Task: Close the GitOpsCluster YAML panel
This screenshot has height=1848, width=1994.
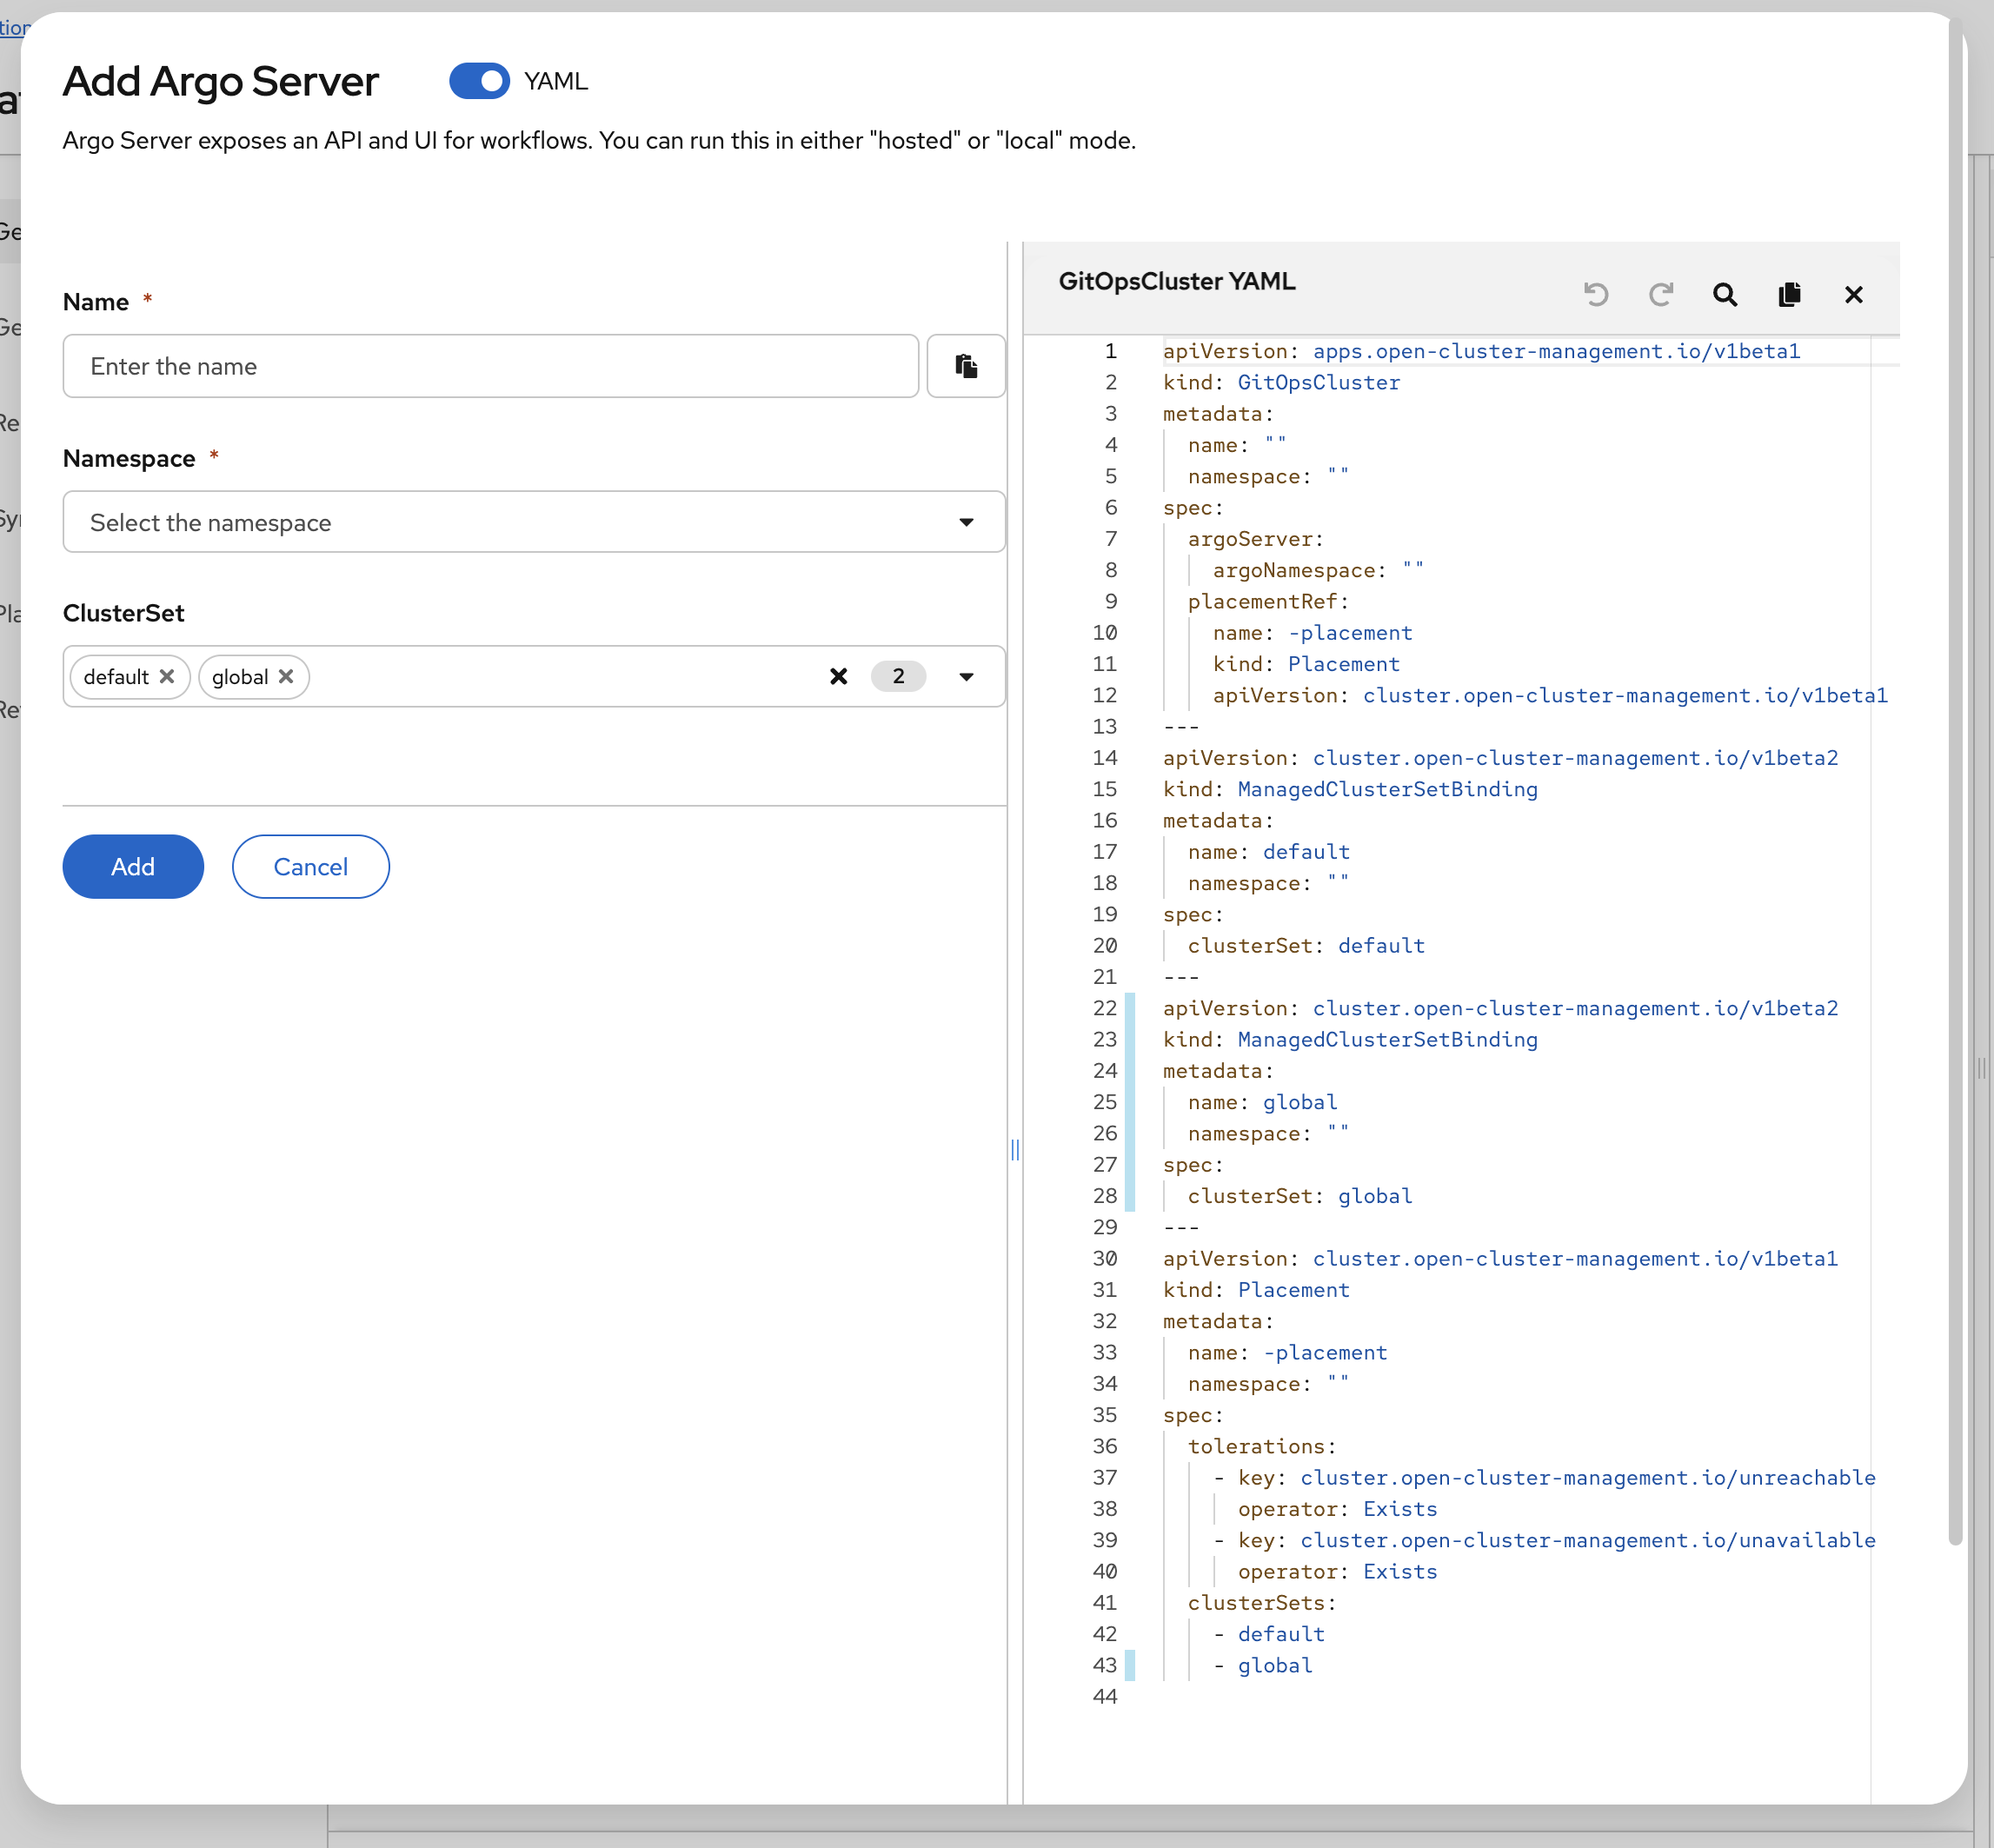Action: click(1853, 294)
